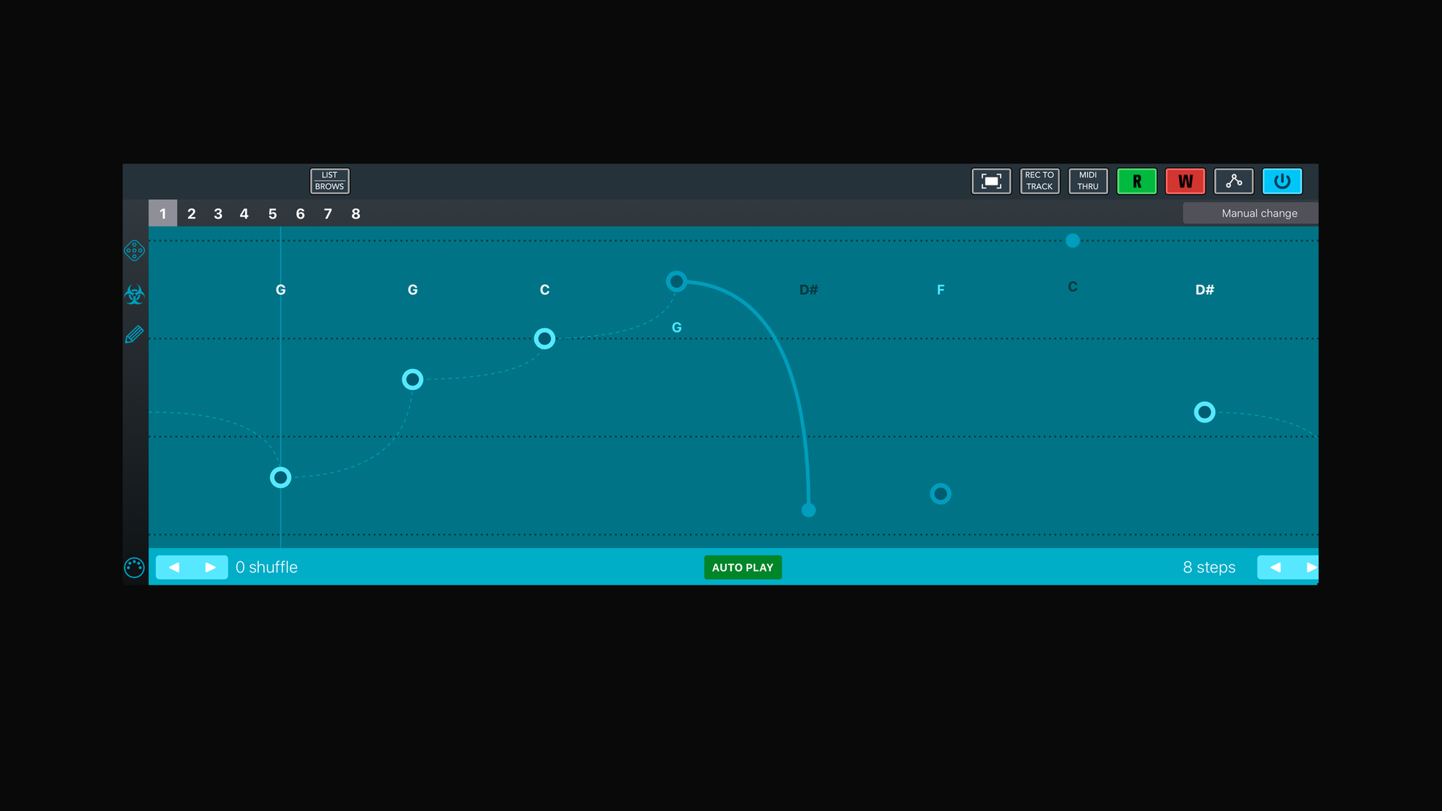The image size is (1442, 811).
Task: Toggle the green R read button
Action: tap(1136, 181)
